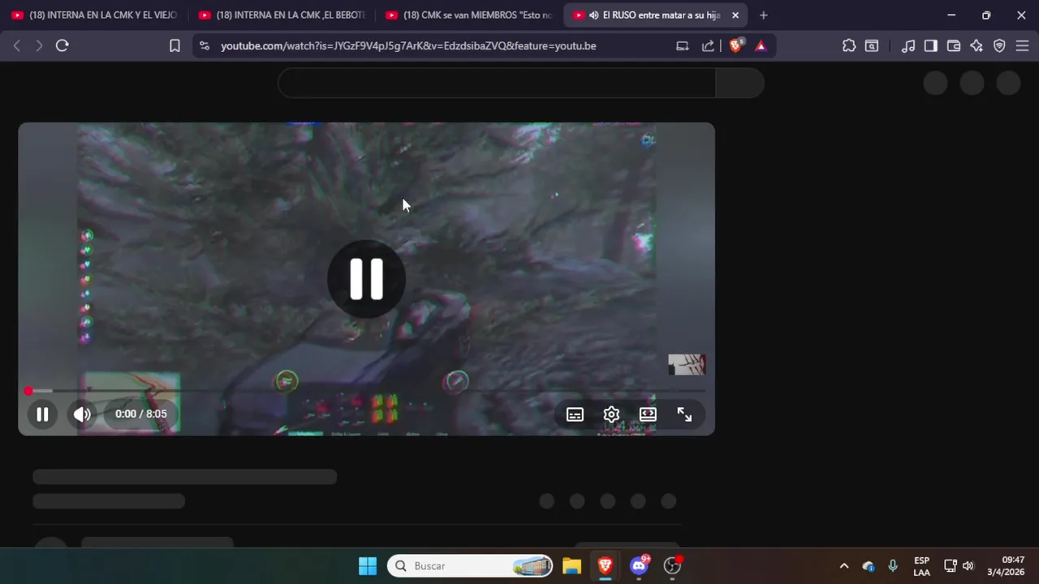The width and height of the screenshot is (1039, 584).
Task: Close the 'El RUSO entre matar' tab
Action: coord(735,15)
